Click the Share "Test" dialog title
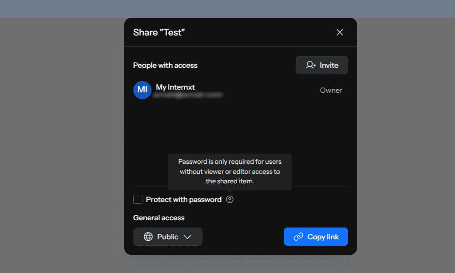The height and width of the screenshot is (273, 455). [159, 32]
